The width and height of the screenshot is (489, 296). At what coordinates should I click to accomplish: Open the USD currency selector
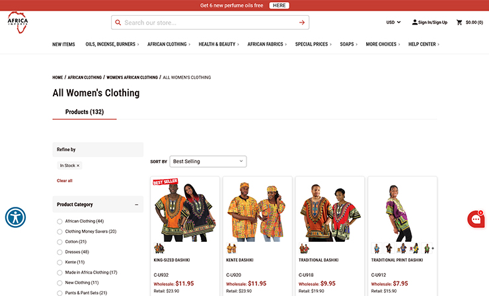coord(394,22)
